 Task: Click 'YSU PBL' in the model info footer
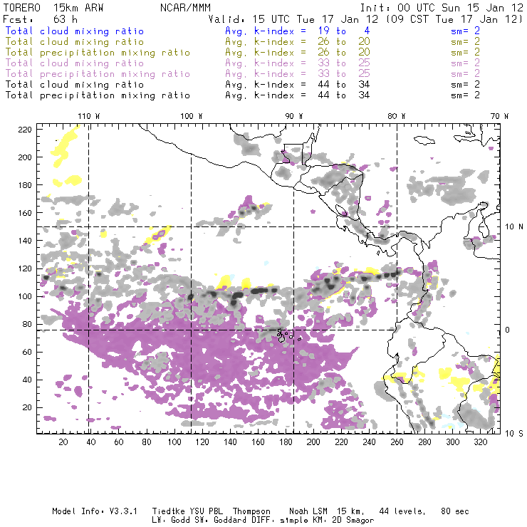pyautogui.click(x=206, y=511)
